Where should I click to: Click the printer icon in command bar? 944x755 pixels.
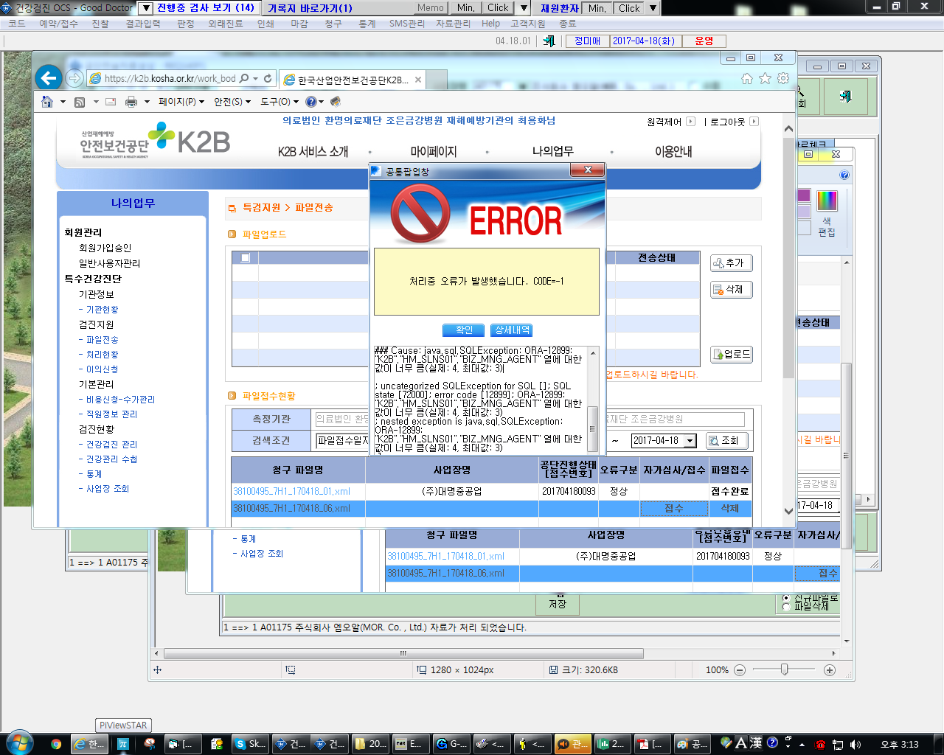pyautogui.click(x=131, y=102)
